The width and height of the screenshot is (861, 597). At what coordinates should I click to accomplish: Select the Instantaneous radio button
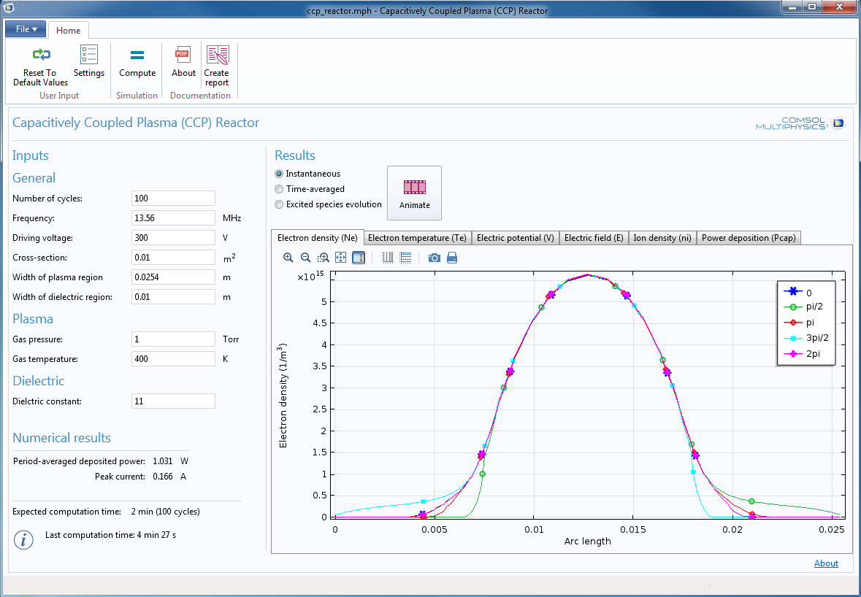coord(279,174)
